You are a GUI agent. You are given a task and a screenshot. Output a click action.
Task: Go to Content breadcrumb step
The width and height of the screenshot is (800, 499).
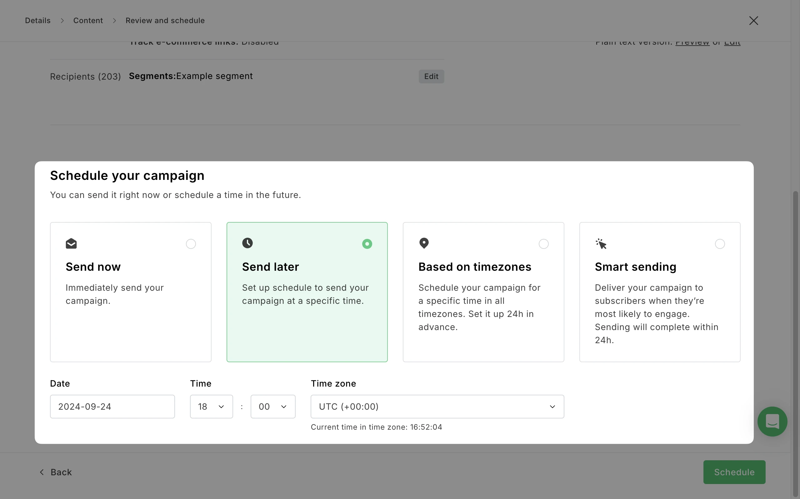88,21
